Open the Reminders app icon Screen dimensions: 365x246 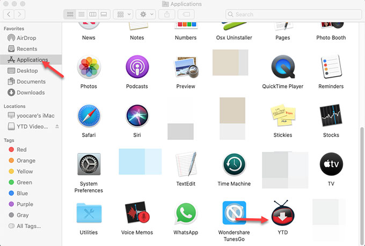click(x=331, y=67)
